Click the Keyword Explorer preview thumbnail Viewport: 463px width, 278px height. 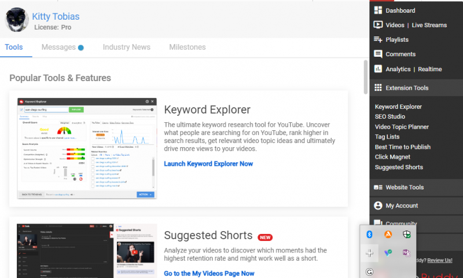click(86, 148)
